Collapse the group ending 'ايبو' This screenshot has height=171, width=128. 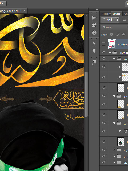(x=114, y=59)
